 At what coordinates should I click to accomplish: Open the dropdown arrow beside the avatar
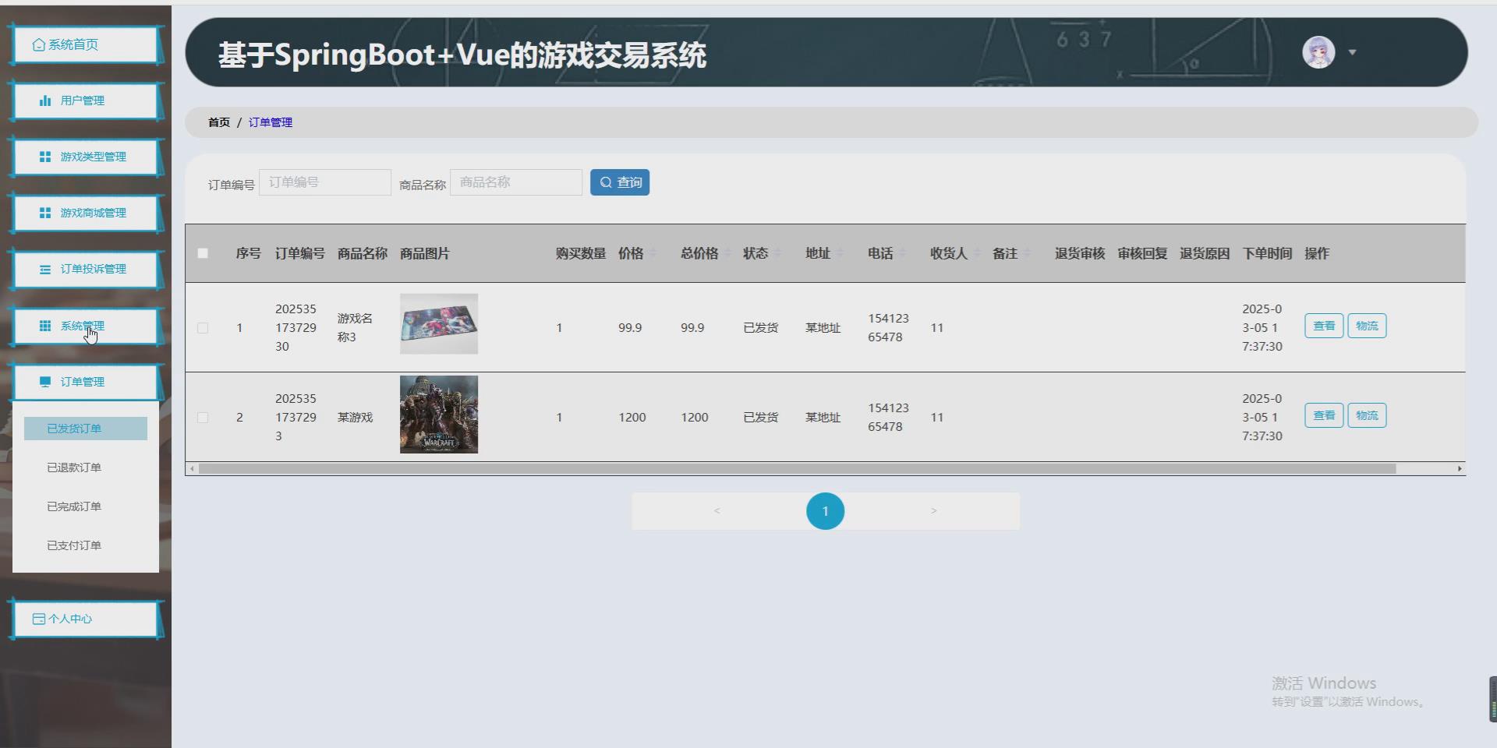click(x=1353, y=52)
